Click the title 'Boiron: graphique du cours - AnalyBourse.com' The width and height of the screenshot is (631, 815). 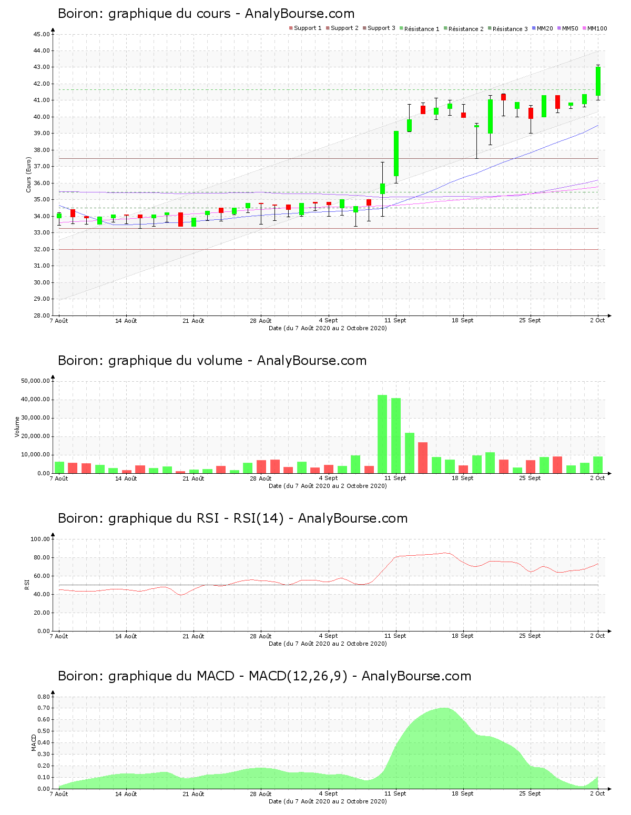pos(206,14)
